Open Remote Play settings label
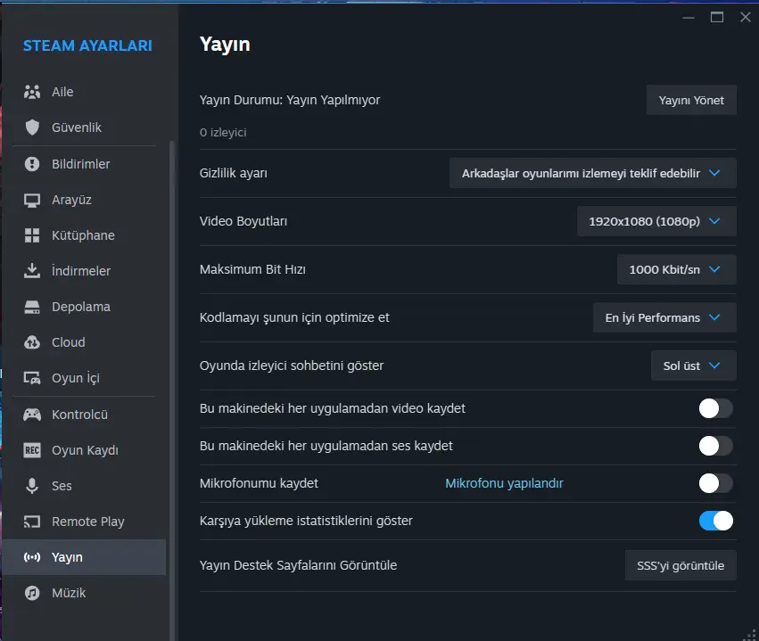Screen dimensions: 759x641 [x=88, y=522]
